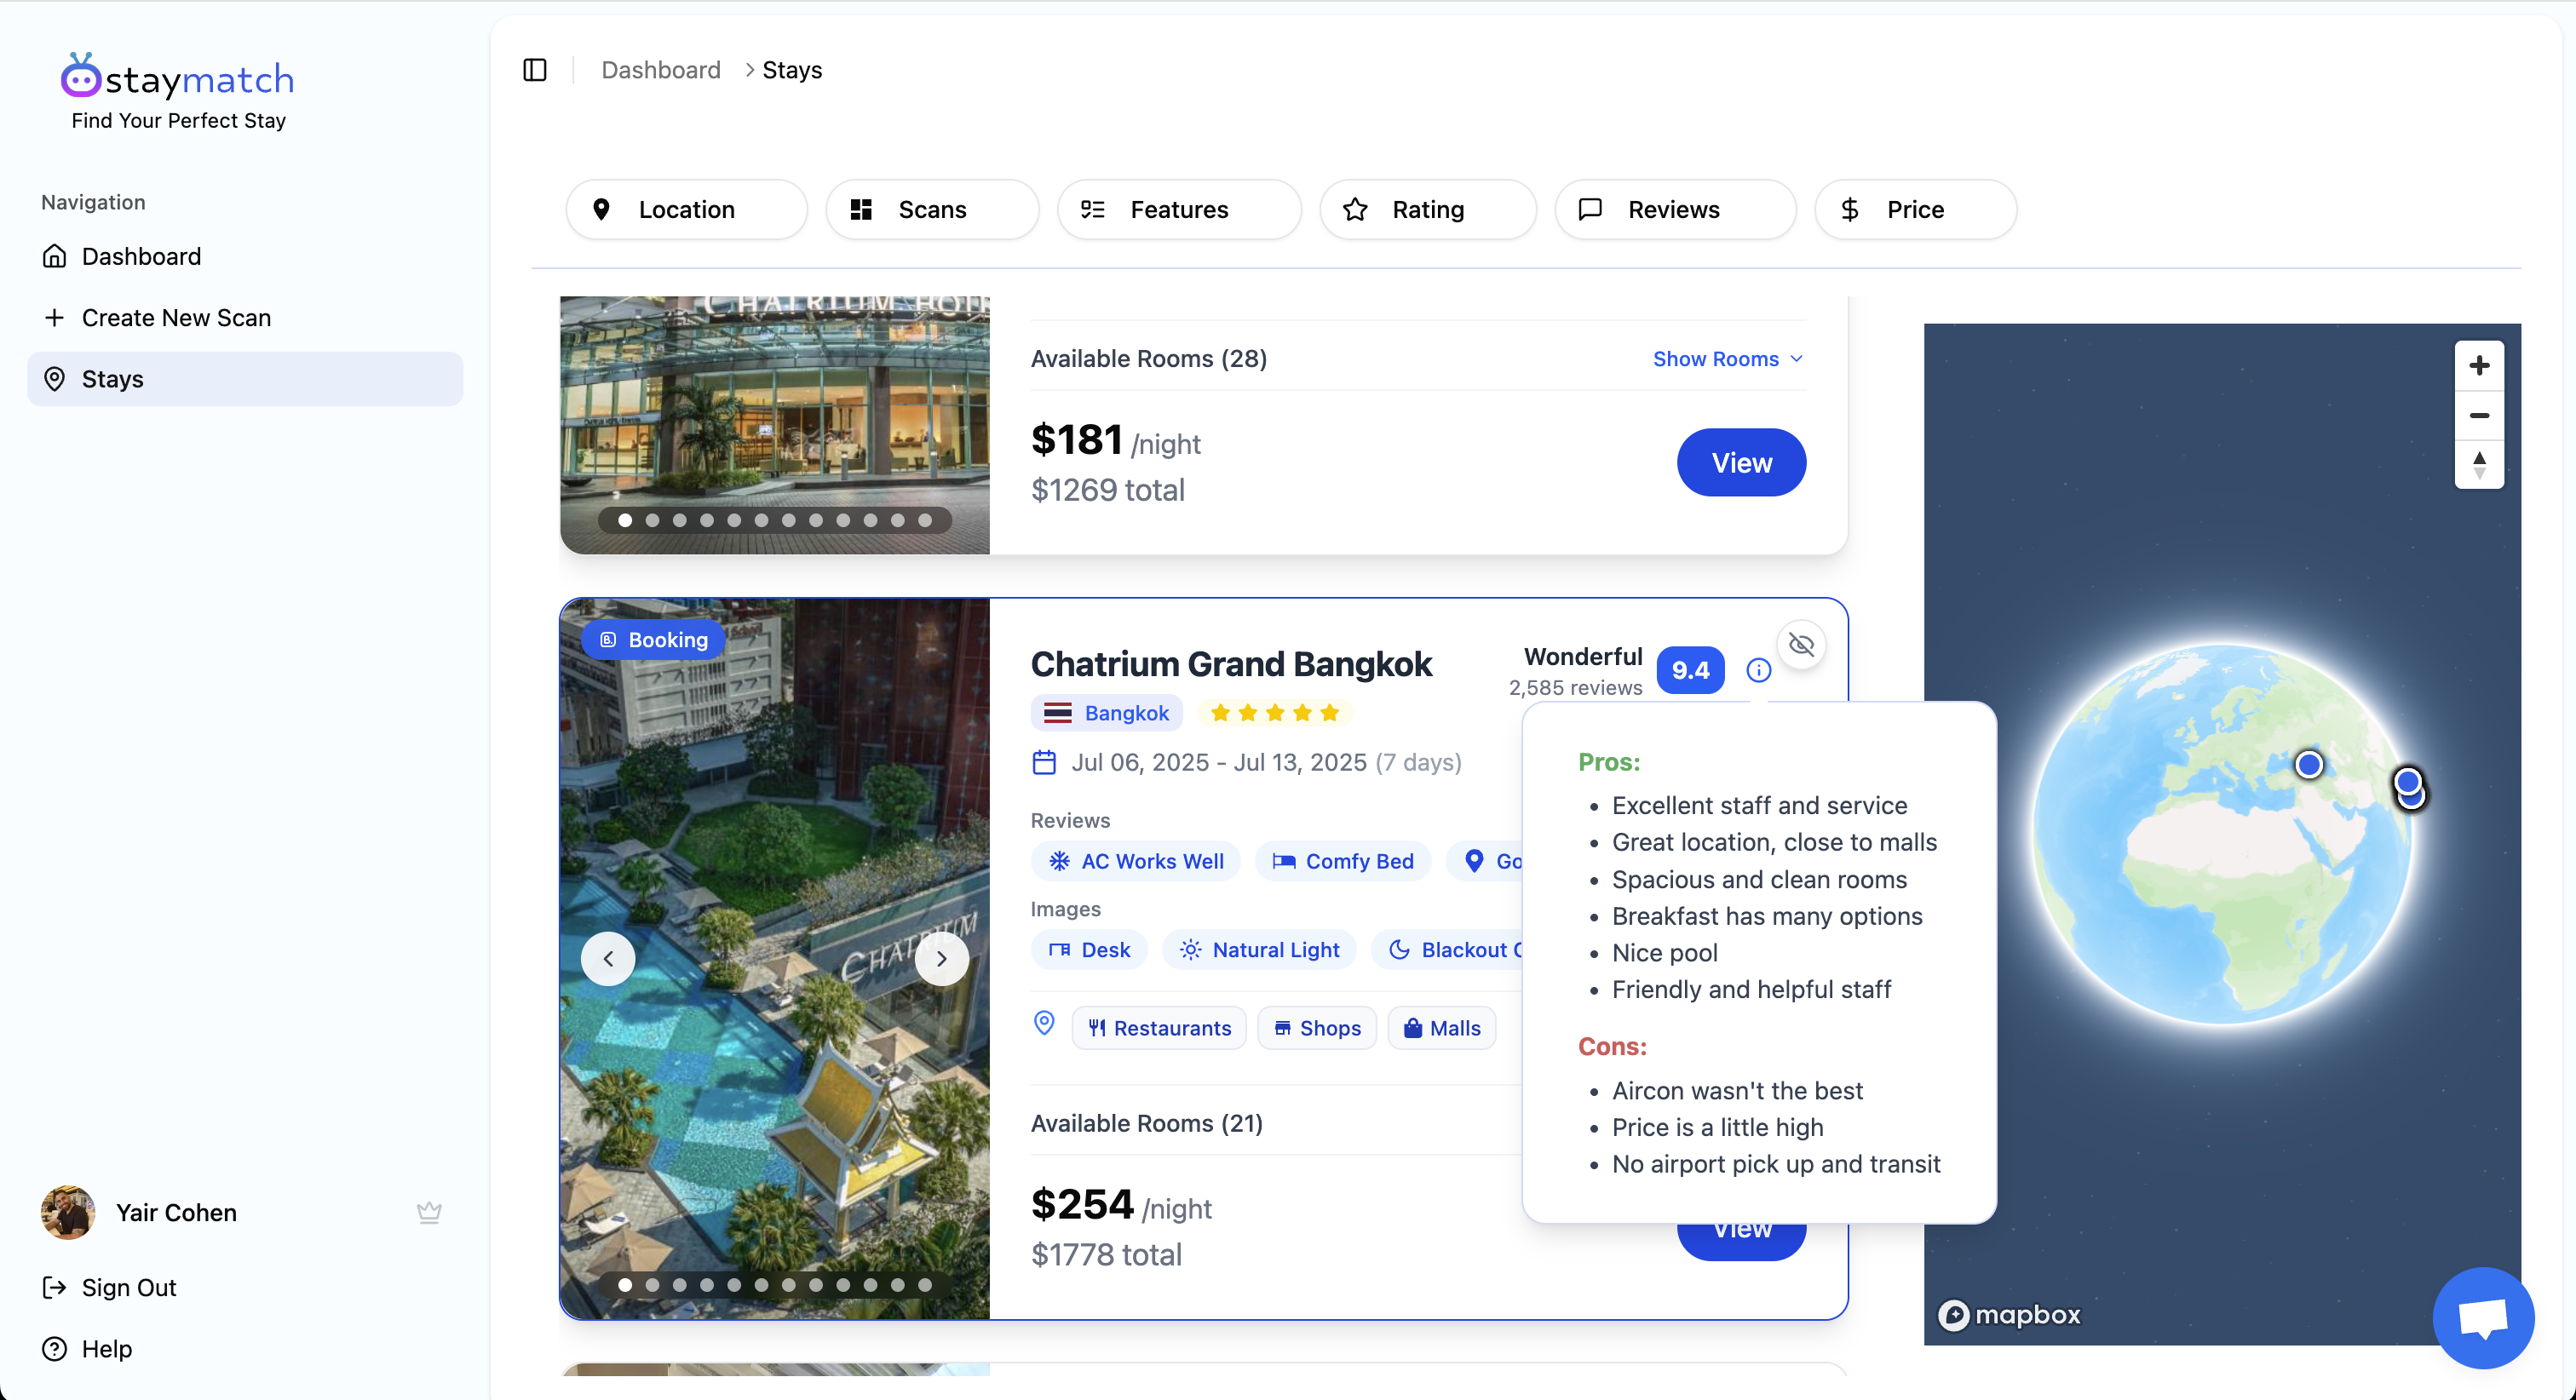Click the partially hidden Go review tag

pos(1486,861)
